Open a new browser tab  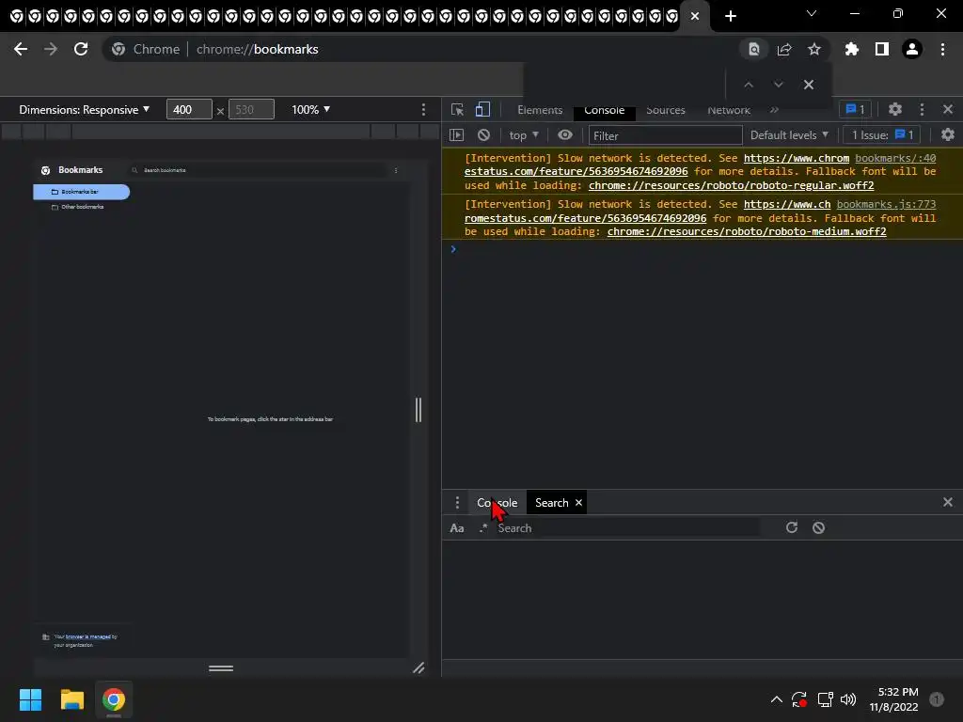tap(730, 16)
